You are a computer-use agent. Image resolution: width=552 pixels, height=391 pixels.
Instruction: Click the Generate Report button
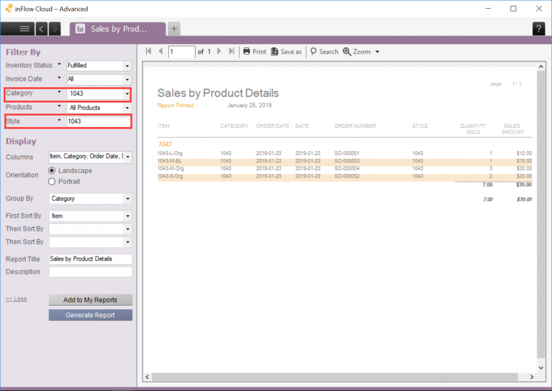tap(90, 315)
